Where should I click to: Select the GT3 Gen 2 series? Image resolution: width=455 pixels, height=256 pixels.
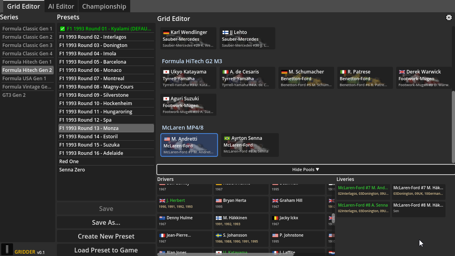tap(27, 95)
